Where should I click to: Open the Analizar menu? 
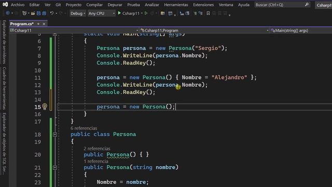(x=152, y=5)
